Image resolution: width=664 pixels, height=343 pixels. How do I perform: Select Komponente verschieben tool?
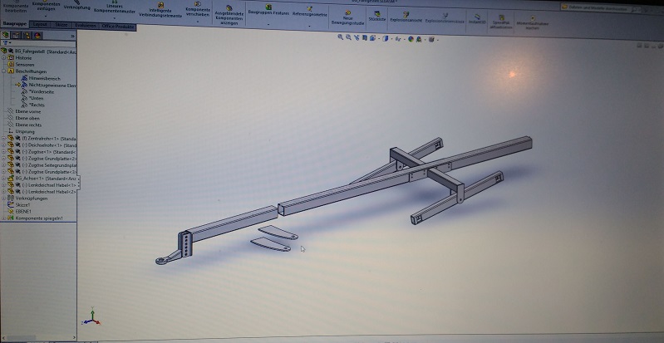198,10
